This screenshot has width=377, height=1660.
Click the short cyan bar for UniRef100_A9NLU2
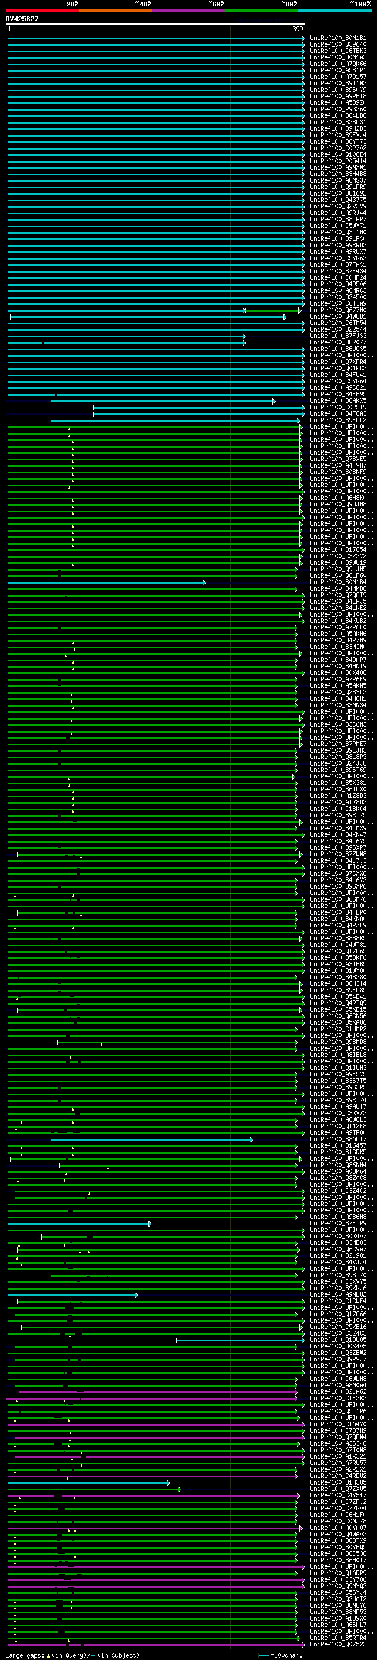pyautogui.click(x=73, y=1295)
